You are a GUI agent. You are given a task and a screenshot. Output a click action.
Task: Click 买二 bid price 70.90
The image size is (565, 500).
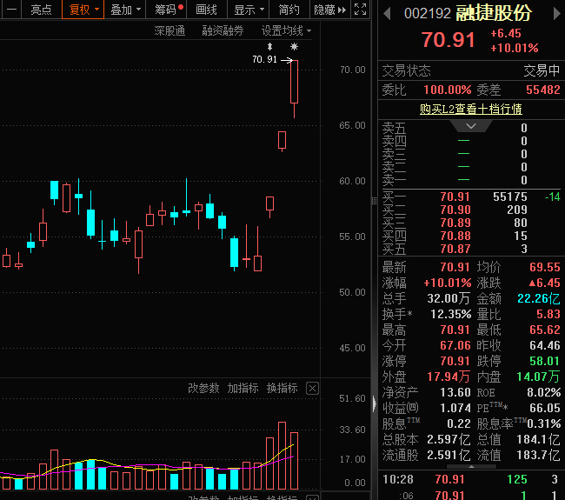(455, 210)
